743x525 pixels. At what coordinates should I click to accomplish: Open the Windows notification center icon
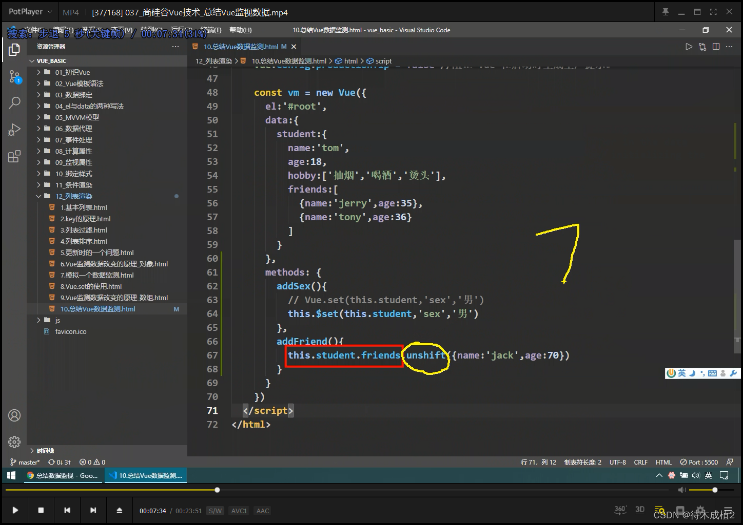724,476
